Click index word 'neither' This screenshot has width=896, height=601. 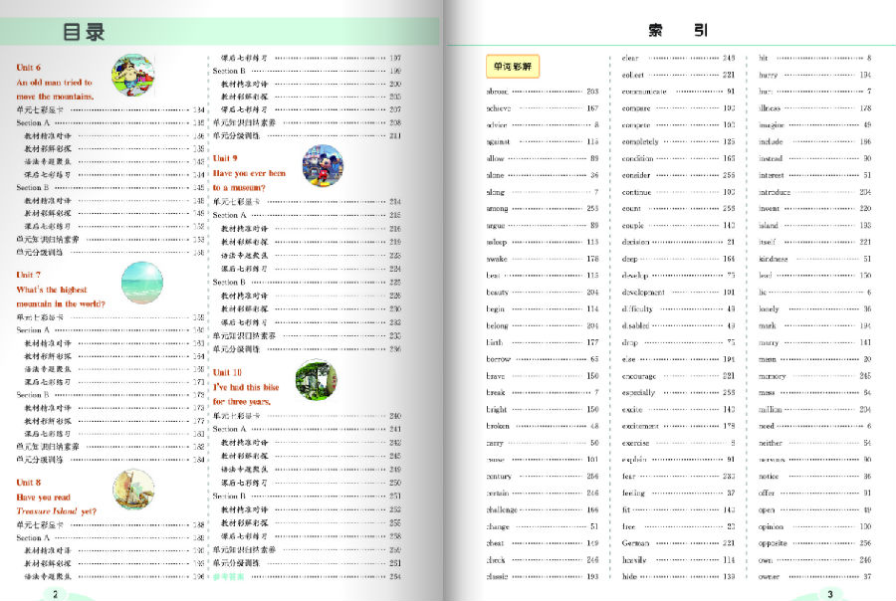[771, 443]
